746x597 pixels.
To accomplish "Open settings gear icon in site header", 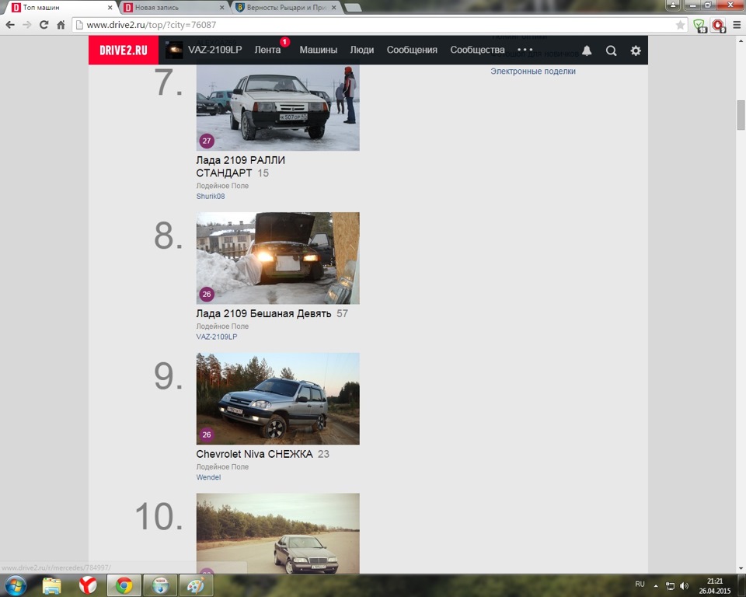I will point(636,51).
